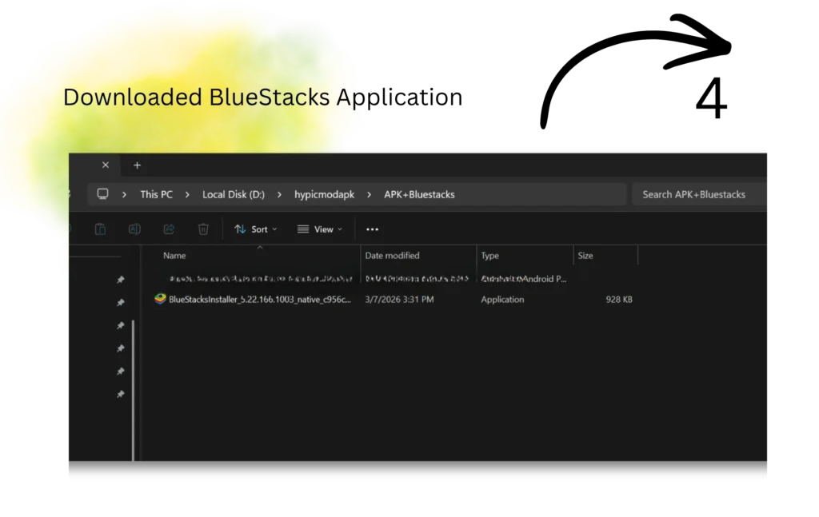
Task: Click the fifth pin icon in sidebar
Action: (121, 371)
